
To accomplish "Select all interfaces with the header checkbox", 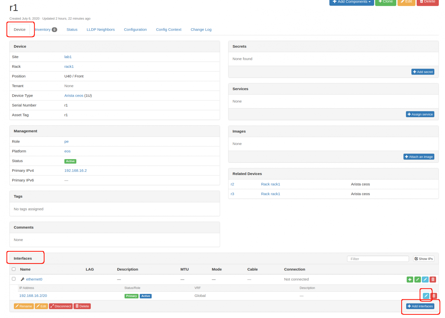I will click(x=14, y=269).
